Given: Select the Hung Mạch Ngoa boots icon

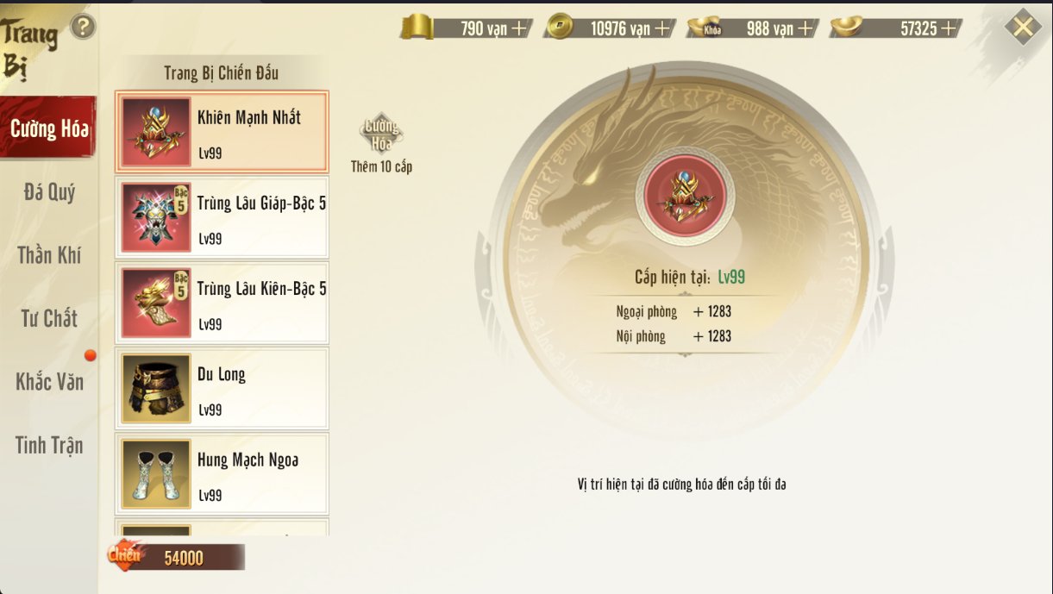Looking at the screenshot, I should (156, 473).
